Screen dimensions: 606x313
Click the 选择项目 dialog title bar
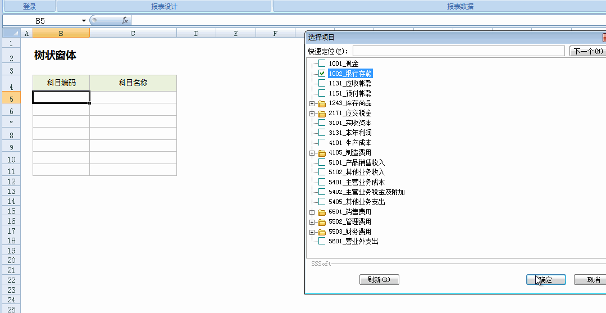click(454, 37)
